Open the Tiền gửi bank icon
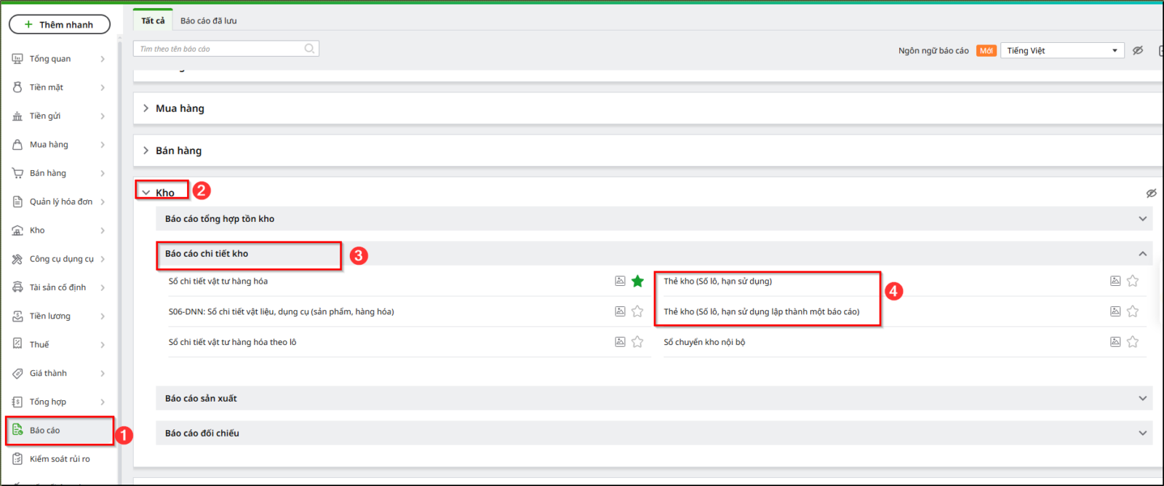 [x=17, y=116]
